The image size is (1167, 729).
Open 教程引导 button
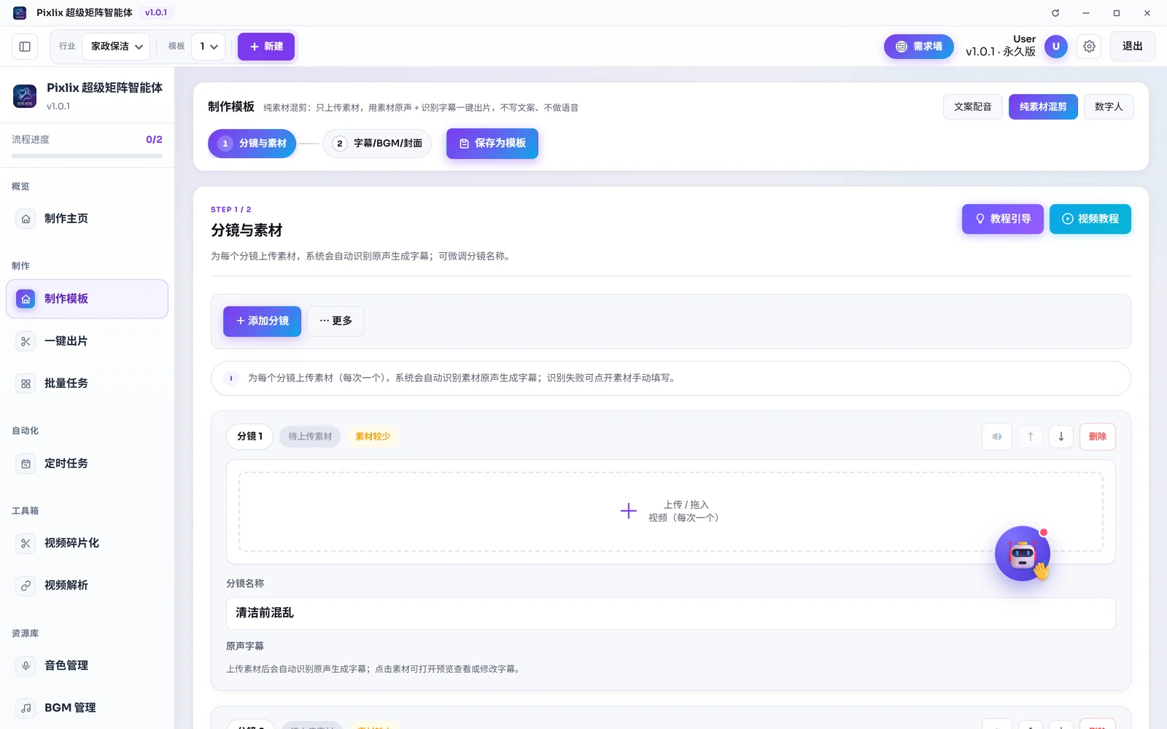click(1003, 219)
